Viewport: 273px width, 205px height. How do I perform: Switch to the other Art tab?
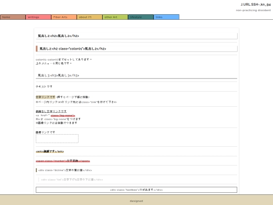115,17
